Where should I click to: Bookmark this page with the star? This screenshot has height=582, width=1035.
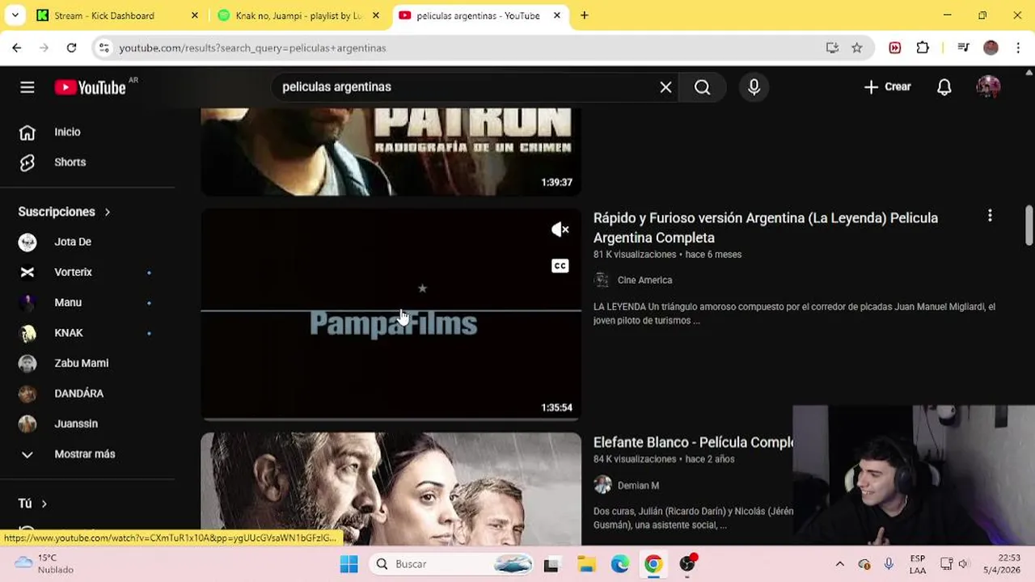point(857,48)
